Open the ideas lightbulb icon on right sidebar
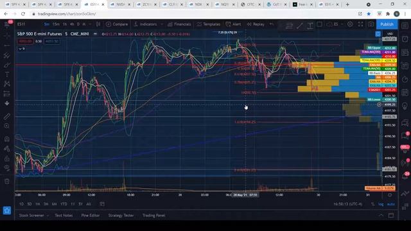The height and width of the screenshot is (231, 411). click(405, 106)
